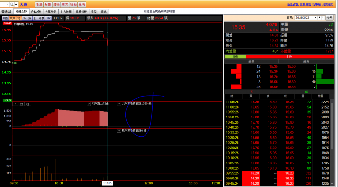Viewport: 338px width, 187px height.
Task: Click the sixth red-text button after 哈拉
Action: pos(82,4)
